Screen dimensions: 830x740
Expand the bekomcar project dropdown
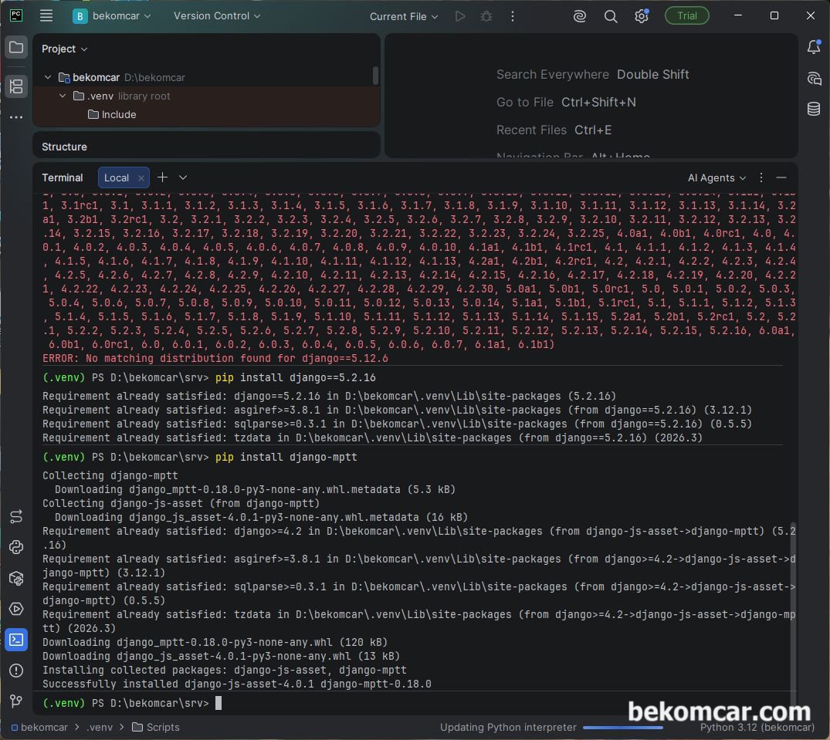click(112, 16)
